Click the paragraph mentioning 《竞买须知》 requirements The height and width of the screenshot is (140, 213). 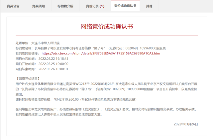coord(106,109)
